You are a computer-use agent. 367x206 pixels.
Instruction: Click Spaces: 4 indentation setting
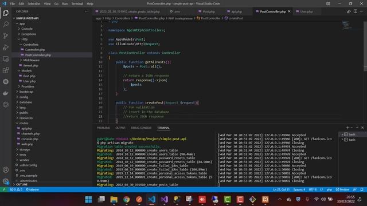click(x=299, y=189)
